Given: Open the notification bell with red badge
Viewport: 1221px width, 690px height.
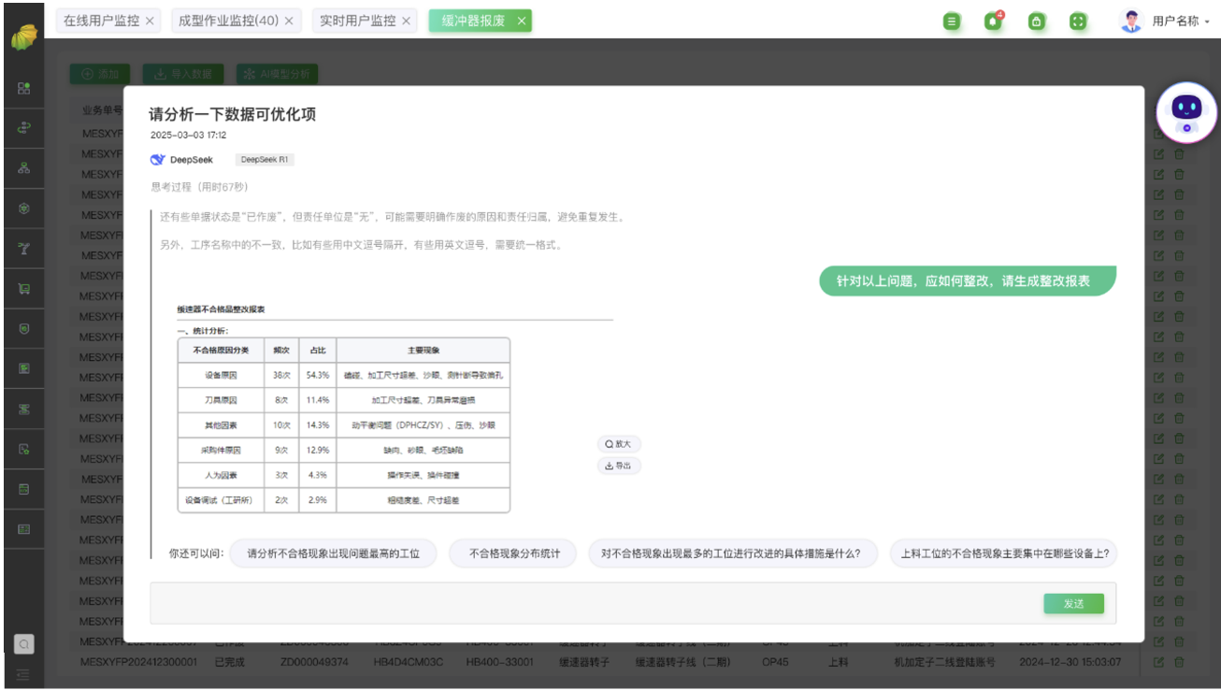Looking at the screenshot, I should pos(994,22).
